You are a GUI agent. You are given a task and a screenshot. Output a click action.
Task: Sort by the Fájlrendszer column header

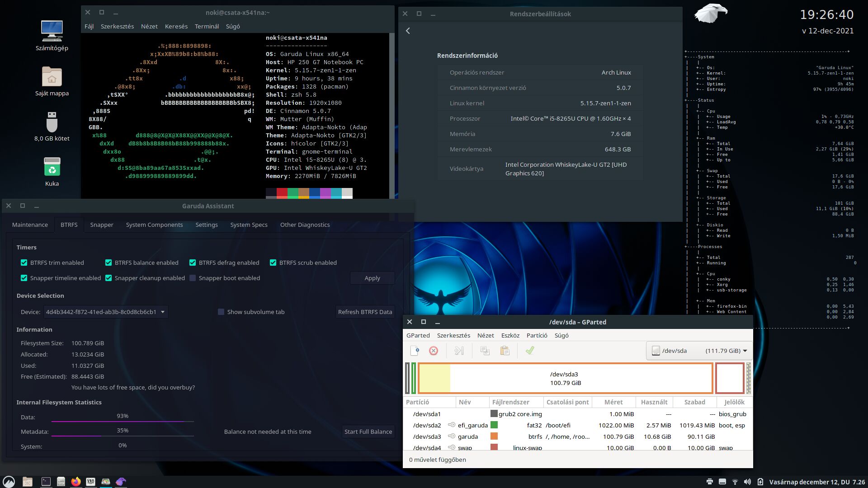(516, 402)
